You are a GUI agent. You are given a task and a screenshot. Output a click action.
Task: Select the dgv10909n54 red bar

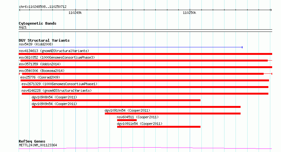pos(136,107)
